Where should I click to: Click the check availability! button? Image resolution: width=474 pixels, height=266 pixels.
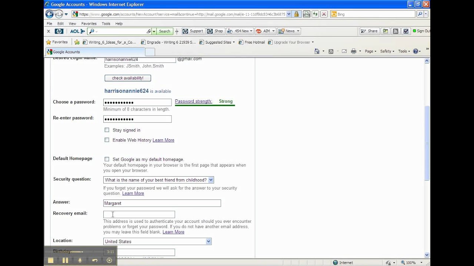[128, 78]
